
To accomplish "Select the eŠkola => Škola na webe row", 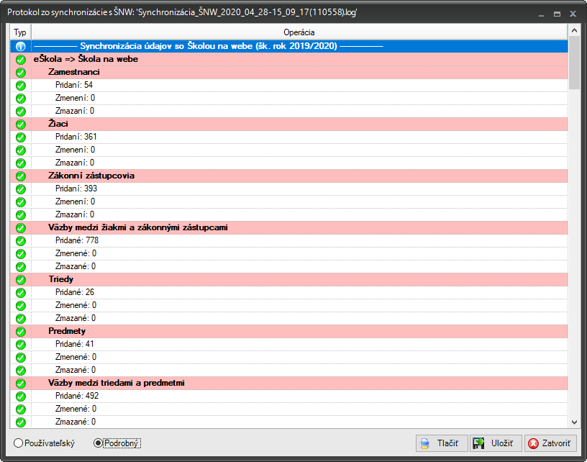I will tap(289, 59).
